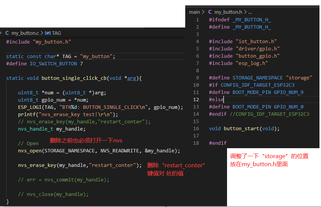Click the #include "driver/gpio.h" line

tap(244, 49)
